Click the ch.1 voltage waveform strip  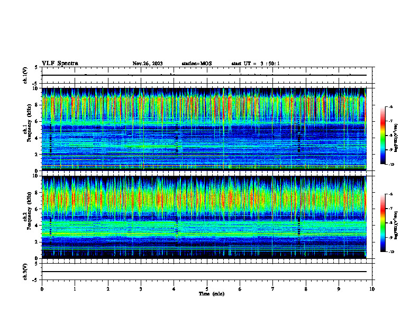click(x=207, y=75)
